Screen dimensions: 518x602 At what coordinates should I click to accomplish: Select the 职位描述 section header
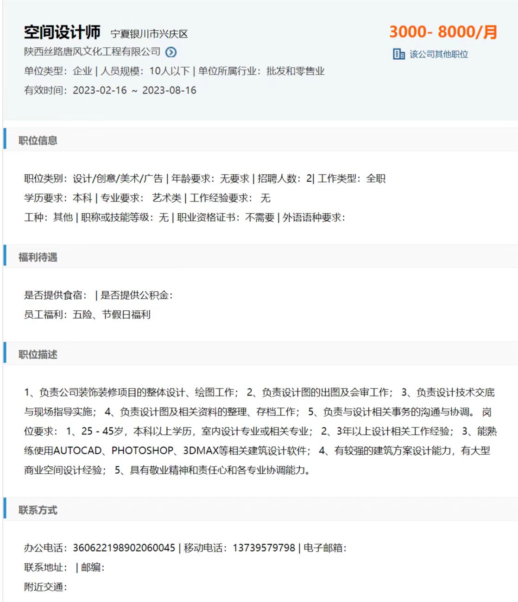coord(38,354)
